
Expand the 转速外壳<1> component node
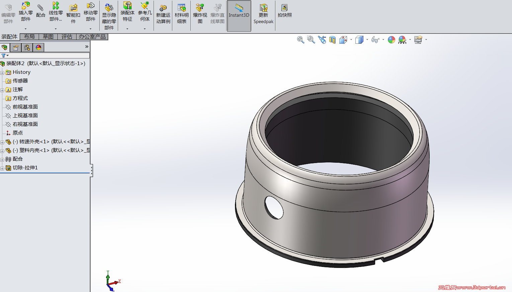2,142
